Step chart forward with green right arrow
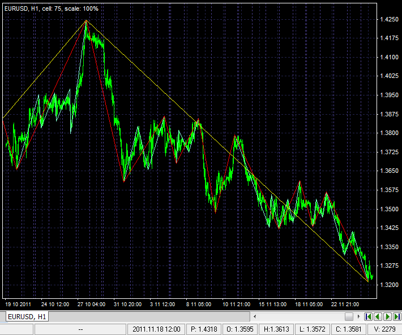 388,316
